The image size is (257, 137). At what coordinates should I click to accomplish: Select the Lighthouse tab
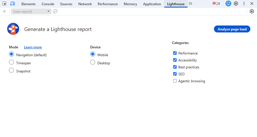pos(176,4)
